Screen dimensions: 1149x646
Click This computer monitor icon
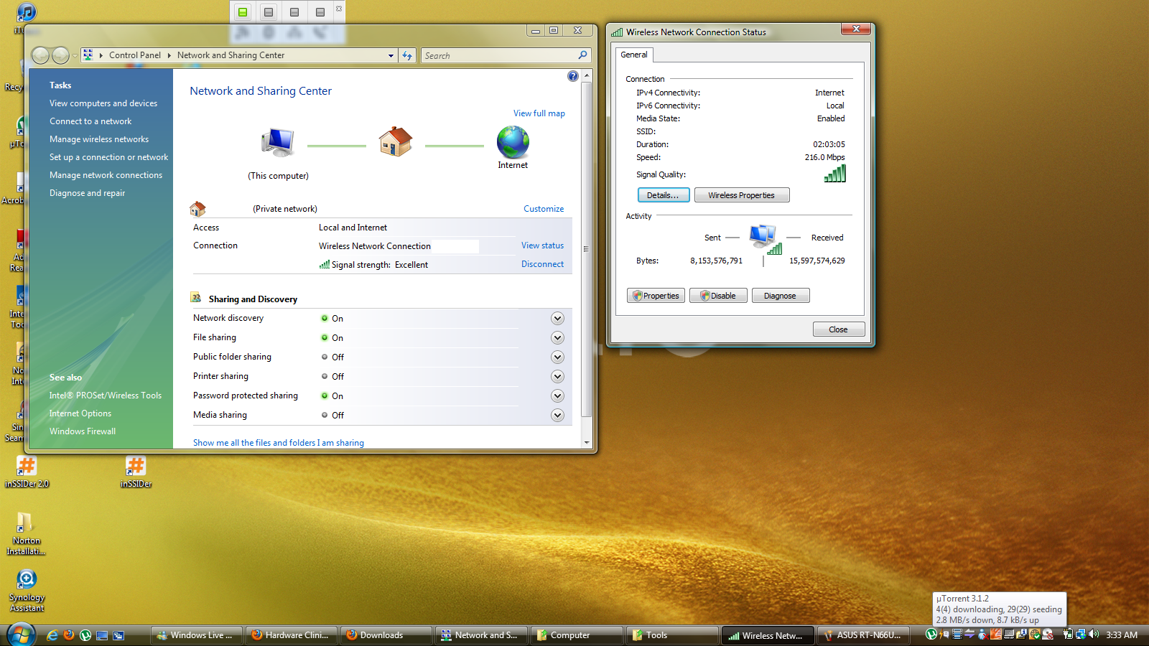tap(278, 142)
